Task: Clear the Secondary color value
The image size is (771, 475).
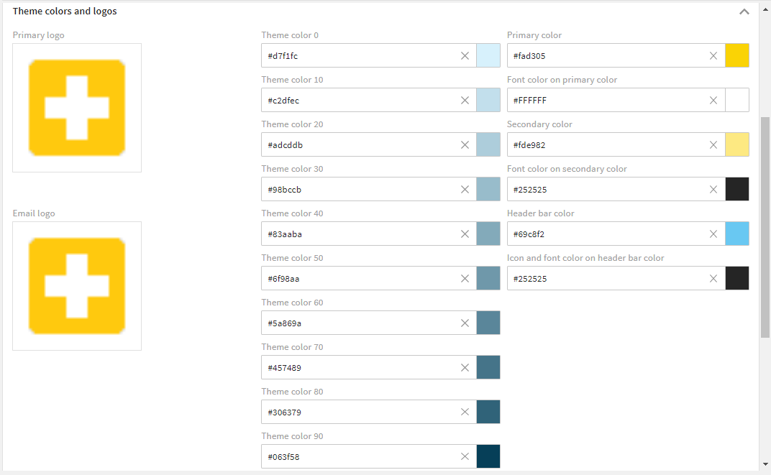Action: coord(713,145)
